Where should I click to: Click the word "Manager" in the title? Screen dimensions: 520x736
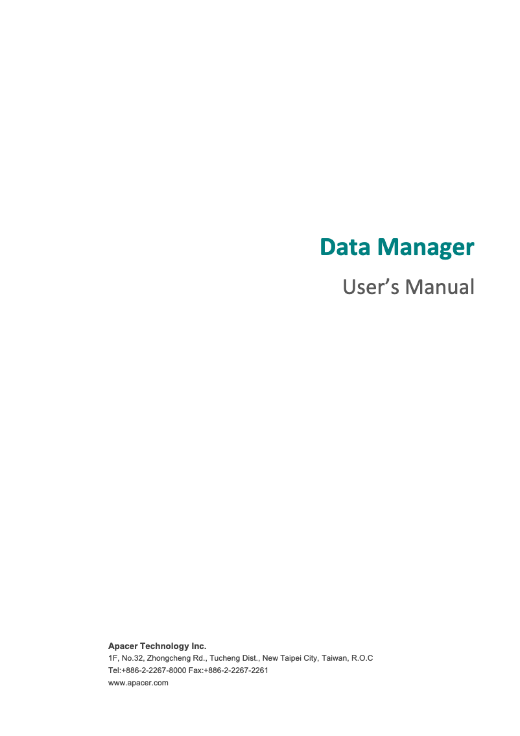(x=425, y=247)
